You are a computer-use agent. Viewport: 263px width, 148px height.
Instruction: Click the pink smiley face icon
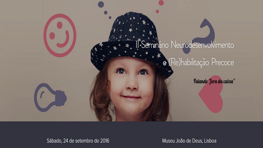pos(60,35)
